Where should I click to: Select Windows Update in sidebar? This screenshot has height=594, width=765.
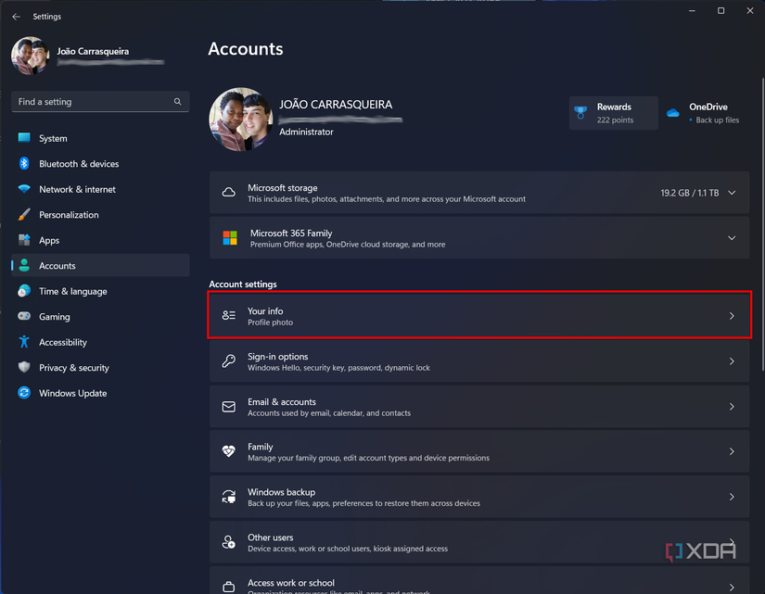(x=100, y=393)
